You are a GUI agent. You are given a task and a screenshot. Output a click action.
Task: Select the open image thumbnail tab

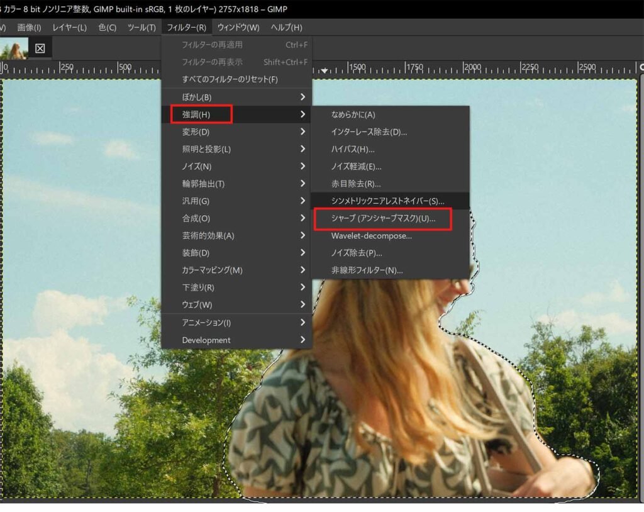(x=14, y=48)
